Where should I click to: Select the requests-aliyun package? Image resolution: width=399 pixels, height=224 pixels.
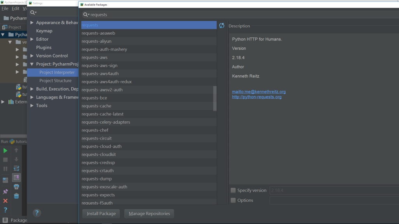point(149,41)
